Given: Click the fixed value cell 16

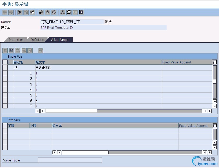Looking at the screenshot, I should (24, 68).
